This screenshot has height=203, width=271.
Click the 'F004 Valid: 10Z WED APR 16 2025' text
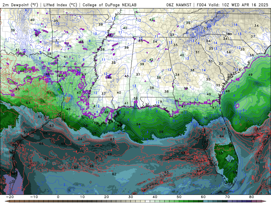[x=232, y=5]
